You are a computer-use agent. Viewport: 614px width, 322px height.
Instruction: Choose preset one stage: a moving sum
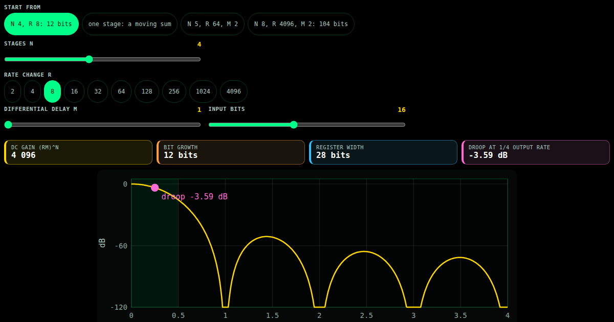click(x=130, y=24)
